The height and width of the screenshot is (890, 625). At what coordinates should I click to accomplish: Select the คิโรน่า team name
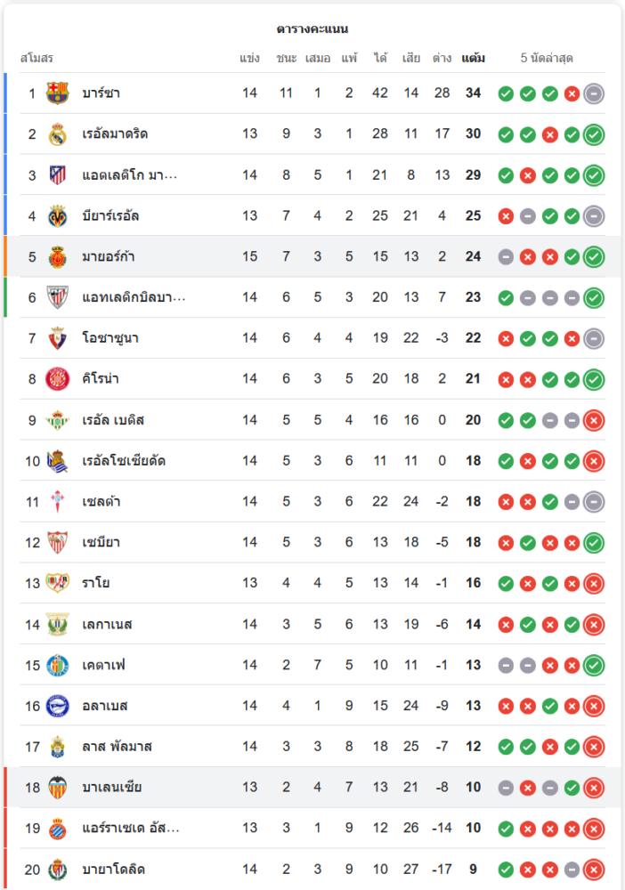(x=100, y=379)
